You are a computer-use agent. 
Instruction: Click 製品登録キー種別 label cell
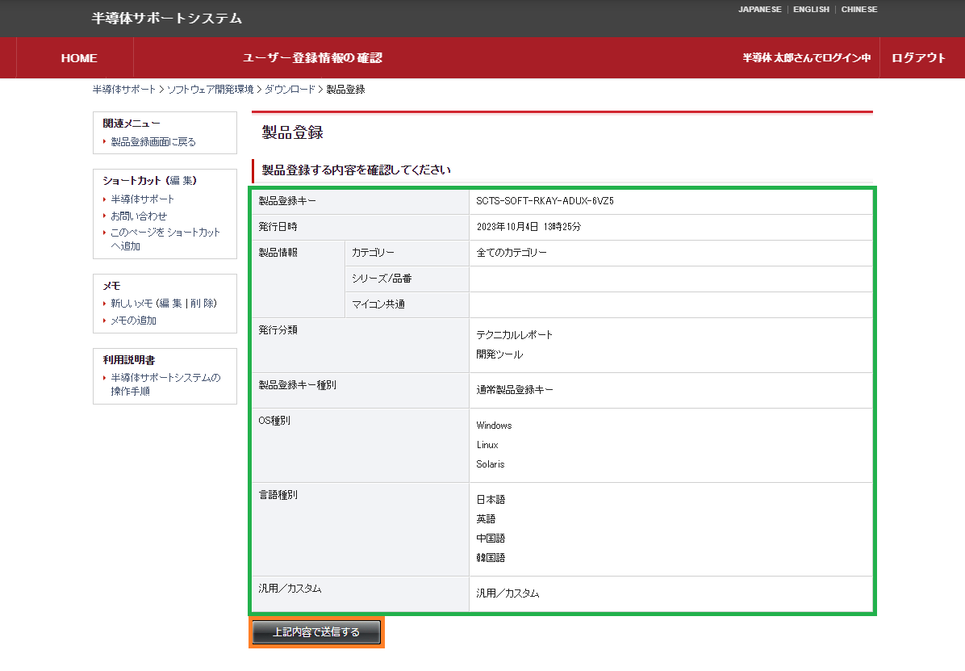click(360, 391)
